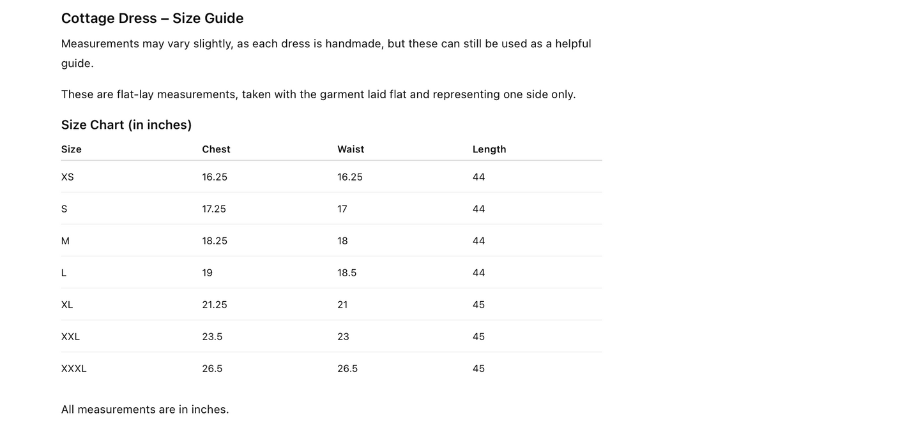Click chest value 17.25 for size S
923x432 pixels.
[214, 209]
